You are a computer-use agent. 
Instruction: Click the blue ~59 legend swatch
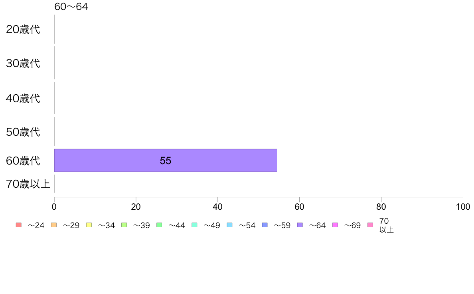click(265, 225)
